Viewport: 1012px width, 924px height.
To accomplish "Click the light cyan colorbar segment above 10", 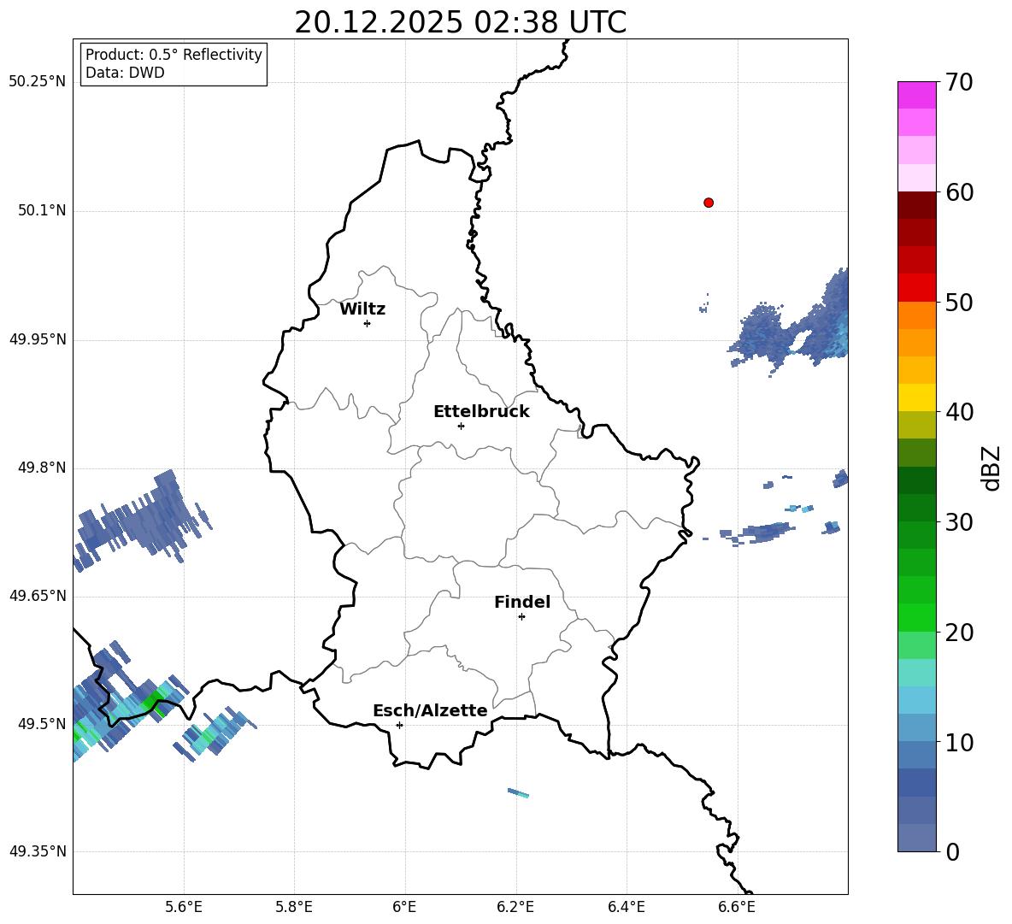I will (x=916, y=700).
